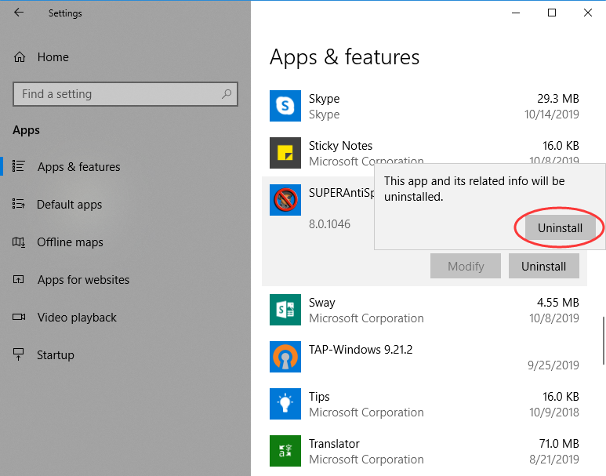Click the Sticky Notes app icon
The height and width of the screenshot is (476, 606).
tap(285, 153)
